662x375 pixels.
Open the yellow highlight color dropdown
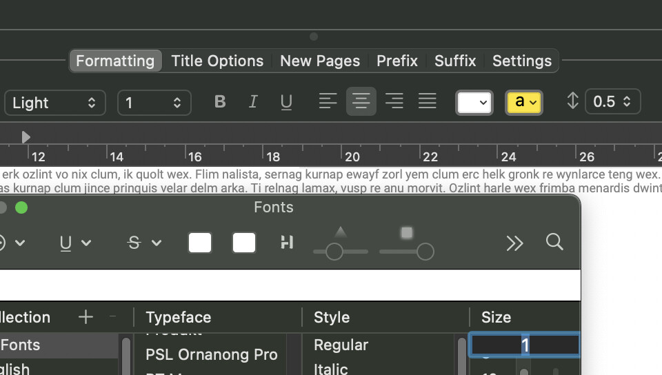(x=523, y=103)
